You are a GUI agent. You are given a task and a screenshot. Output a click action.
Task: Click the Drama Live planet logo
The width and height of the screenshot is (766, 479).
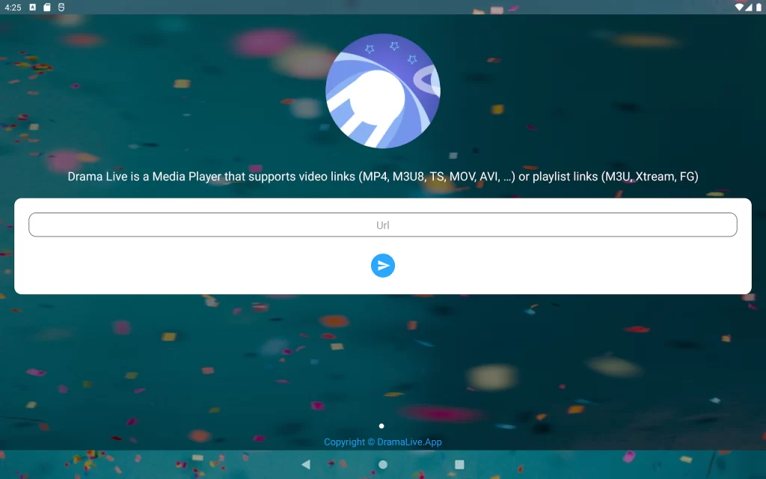383,91
